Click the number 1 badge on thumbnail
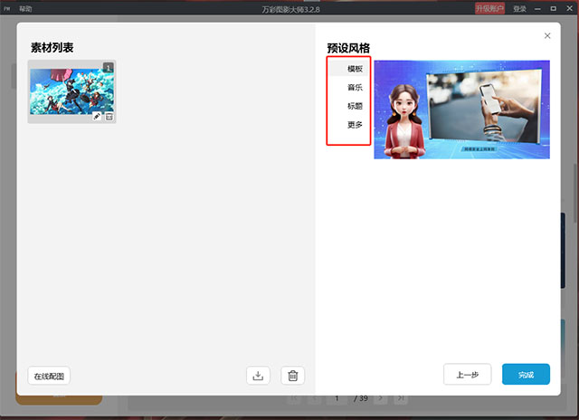 [x=109, y=67]
